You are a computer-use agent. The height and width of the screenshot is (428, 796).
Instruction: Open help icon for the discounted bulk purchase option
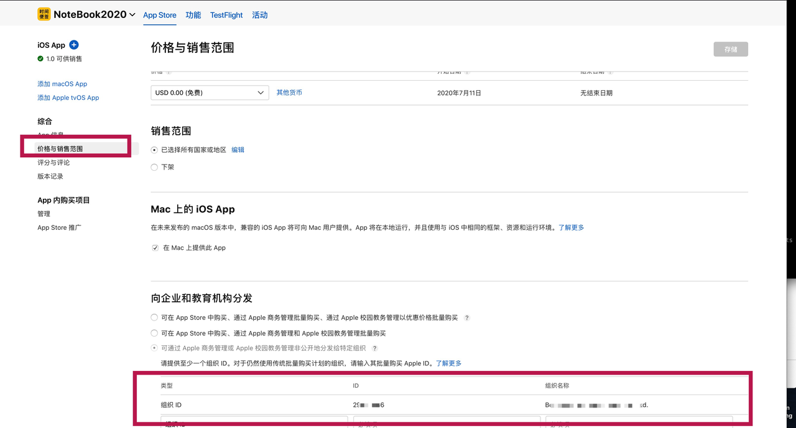467,318
